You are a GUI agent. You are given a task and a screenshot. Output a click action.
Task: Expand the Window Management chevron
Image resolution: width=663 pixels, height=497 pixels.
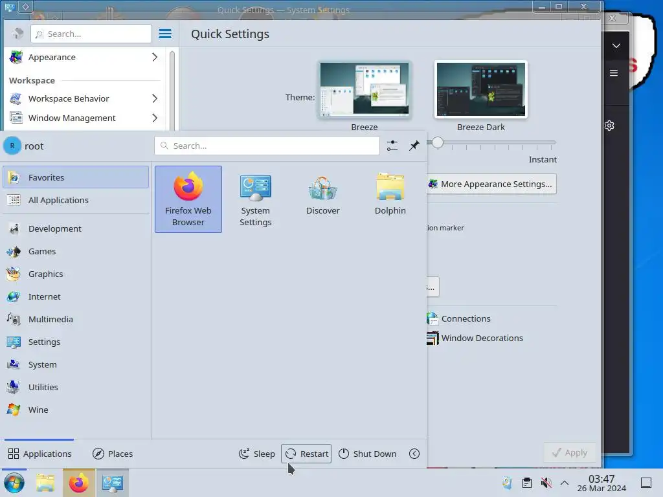(x=155, y=118)
